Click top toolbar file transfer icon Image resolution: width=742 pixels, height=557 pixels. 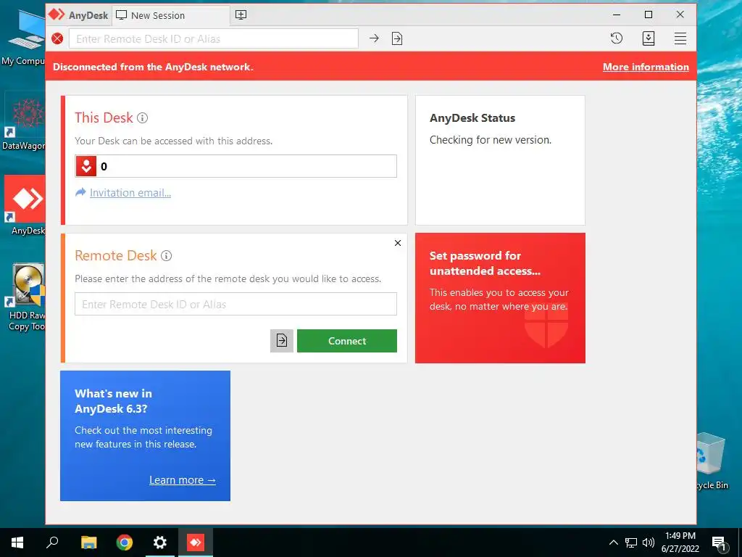pos(397,38)
